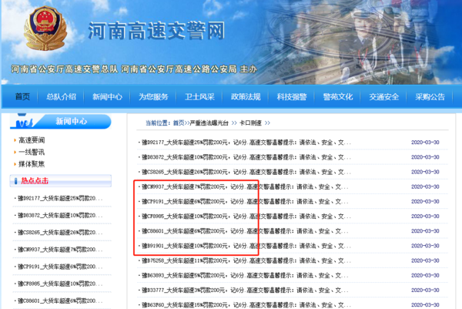Open the 媒体聚焦 sidebar link
This screenshot has width=462, height=309.
32,163
